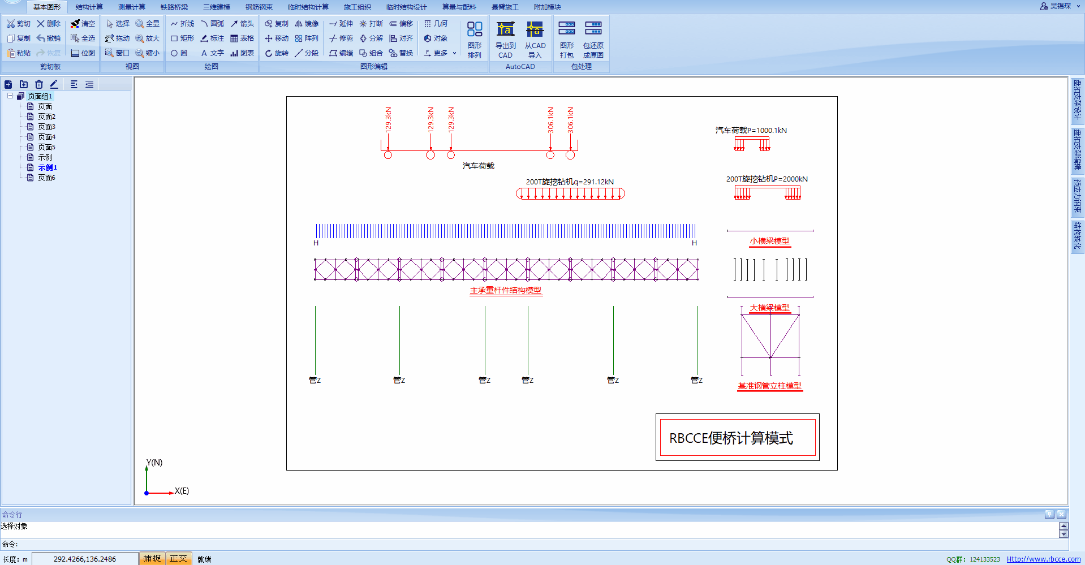Open the 更多 dropdown menu
Viewport: 1085px width, 565px height.
point(440,53)
